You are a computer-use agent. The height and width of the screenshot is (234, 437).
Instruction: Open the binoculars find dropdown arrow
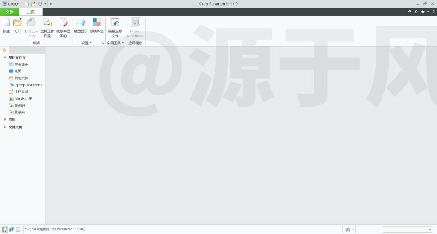[x=353, y=230]
